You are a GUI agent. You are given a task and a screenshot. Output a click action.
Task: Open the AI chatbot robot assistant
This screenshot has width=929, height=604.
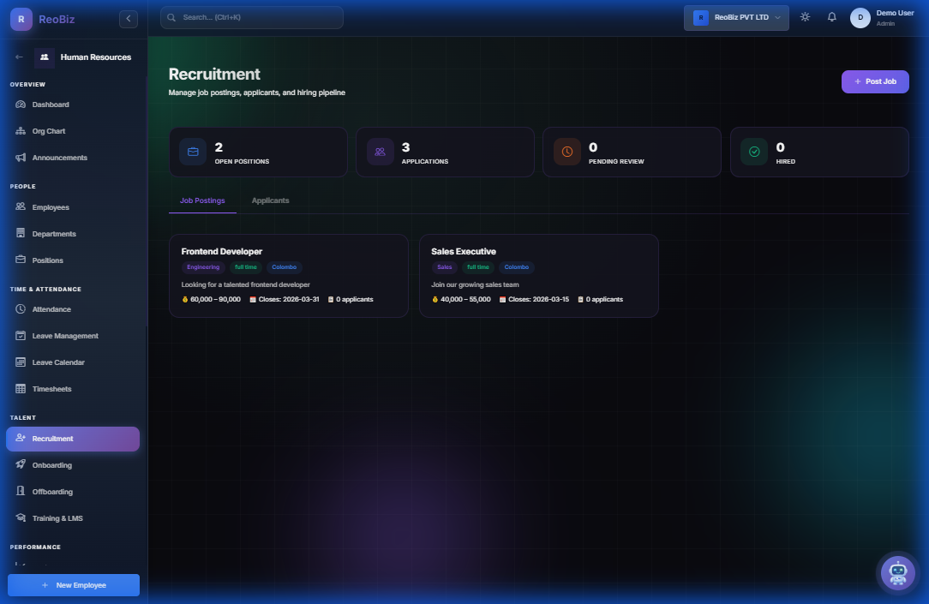click(897, 572)
